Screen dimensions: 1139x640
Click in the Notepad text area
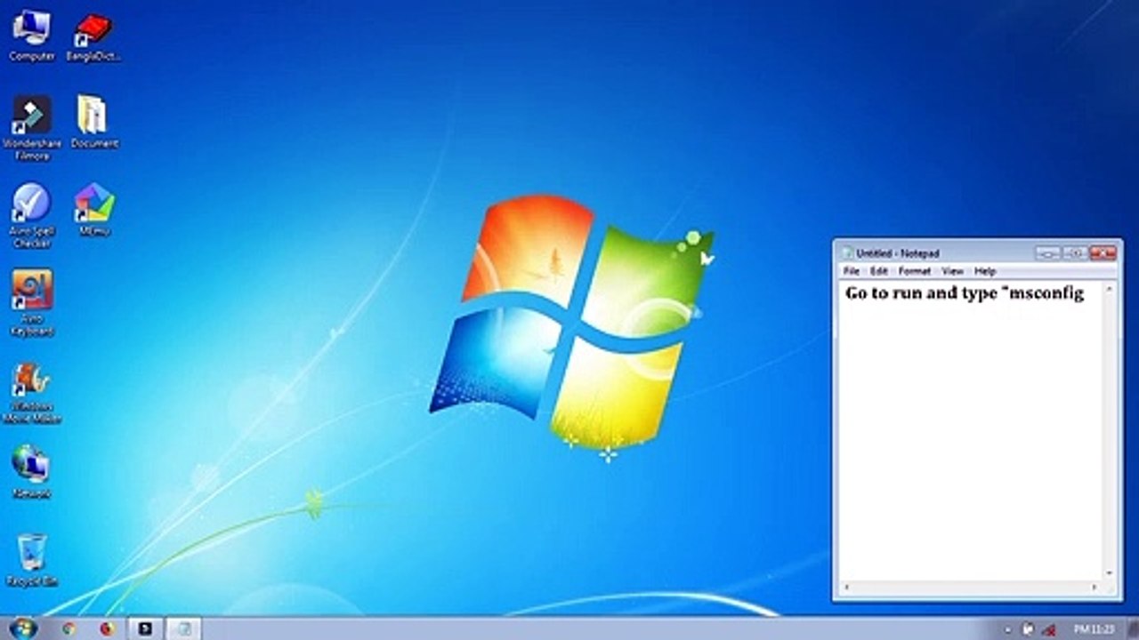[971, 431]
